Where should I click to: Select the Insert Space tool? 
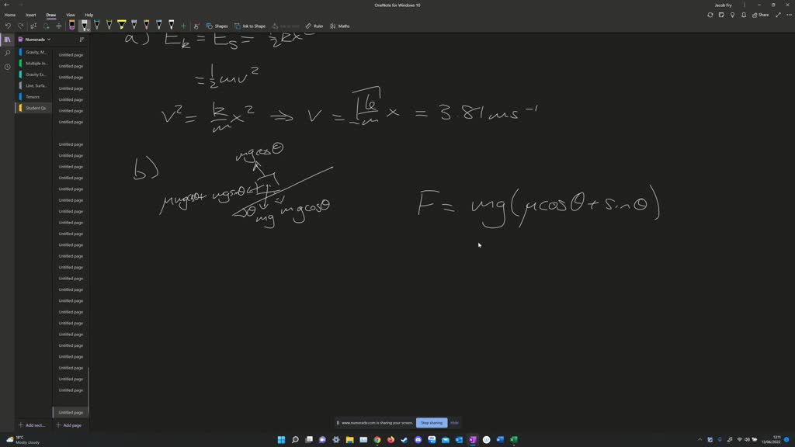(59, 26)
